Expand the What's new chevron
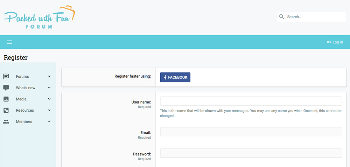Image resolution: width=350 pixels, height=167 pixels. (x=49, y=88)
